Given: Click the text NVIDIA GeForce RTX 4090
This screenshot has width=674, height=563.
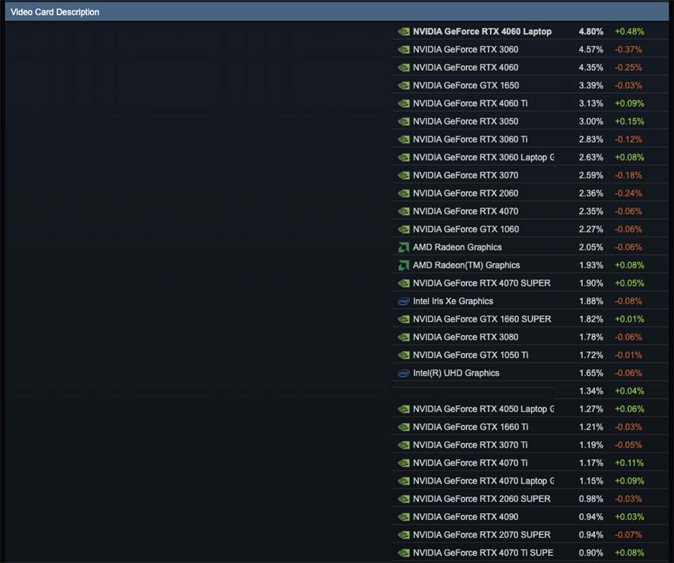Looking at the screenshot, I should click(466, 517).
